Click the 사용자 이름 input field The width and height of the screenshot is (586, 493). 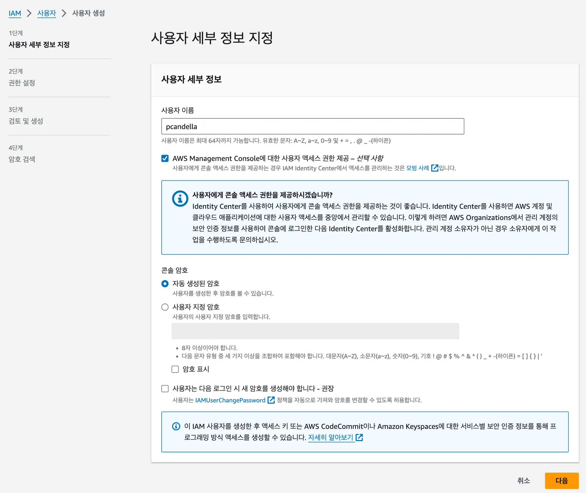[x=312, y=126]
